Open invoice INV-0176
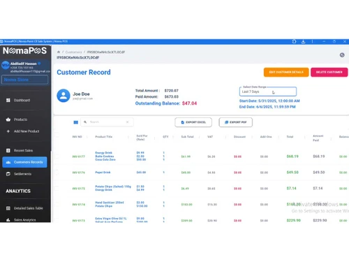The image size is (349, 262). coord(78,173)
